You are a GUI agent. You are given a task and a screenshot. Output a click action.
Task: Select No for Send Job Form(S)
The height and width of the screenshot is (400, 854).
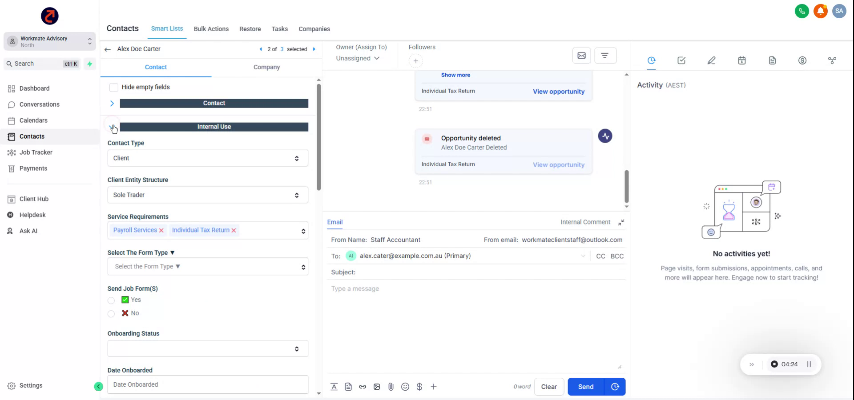click(111, 314)
